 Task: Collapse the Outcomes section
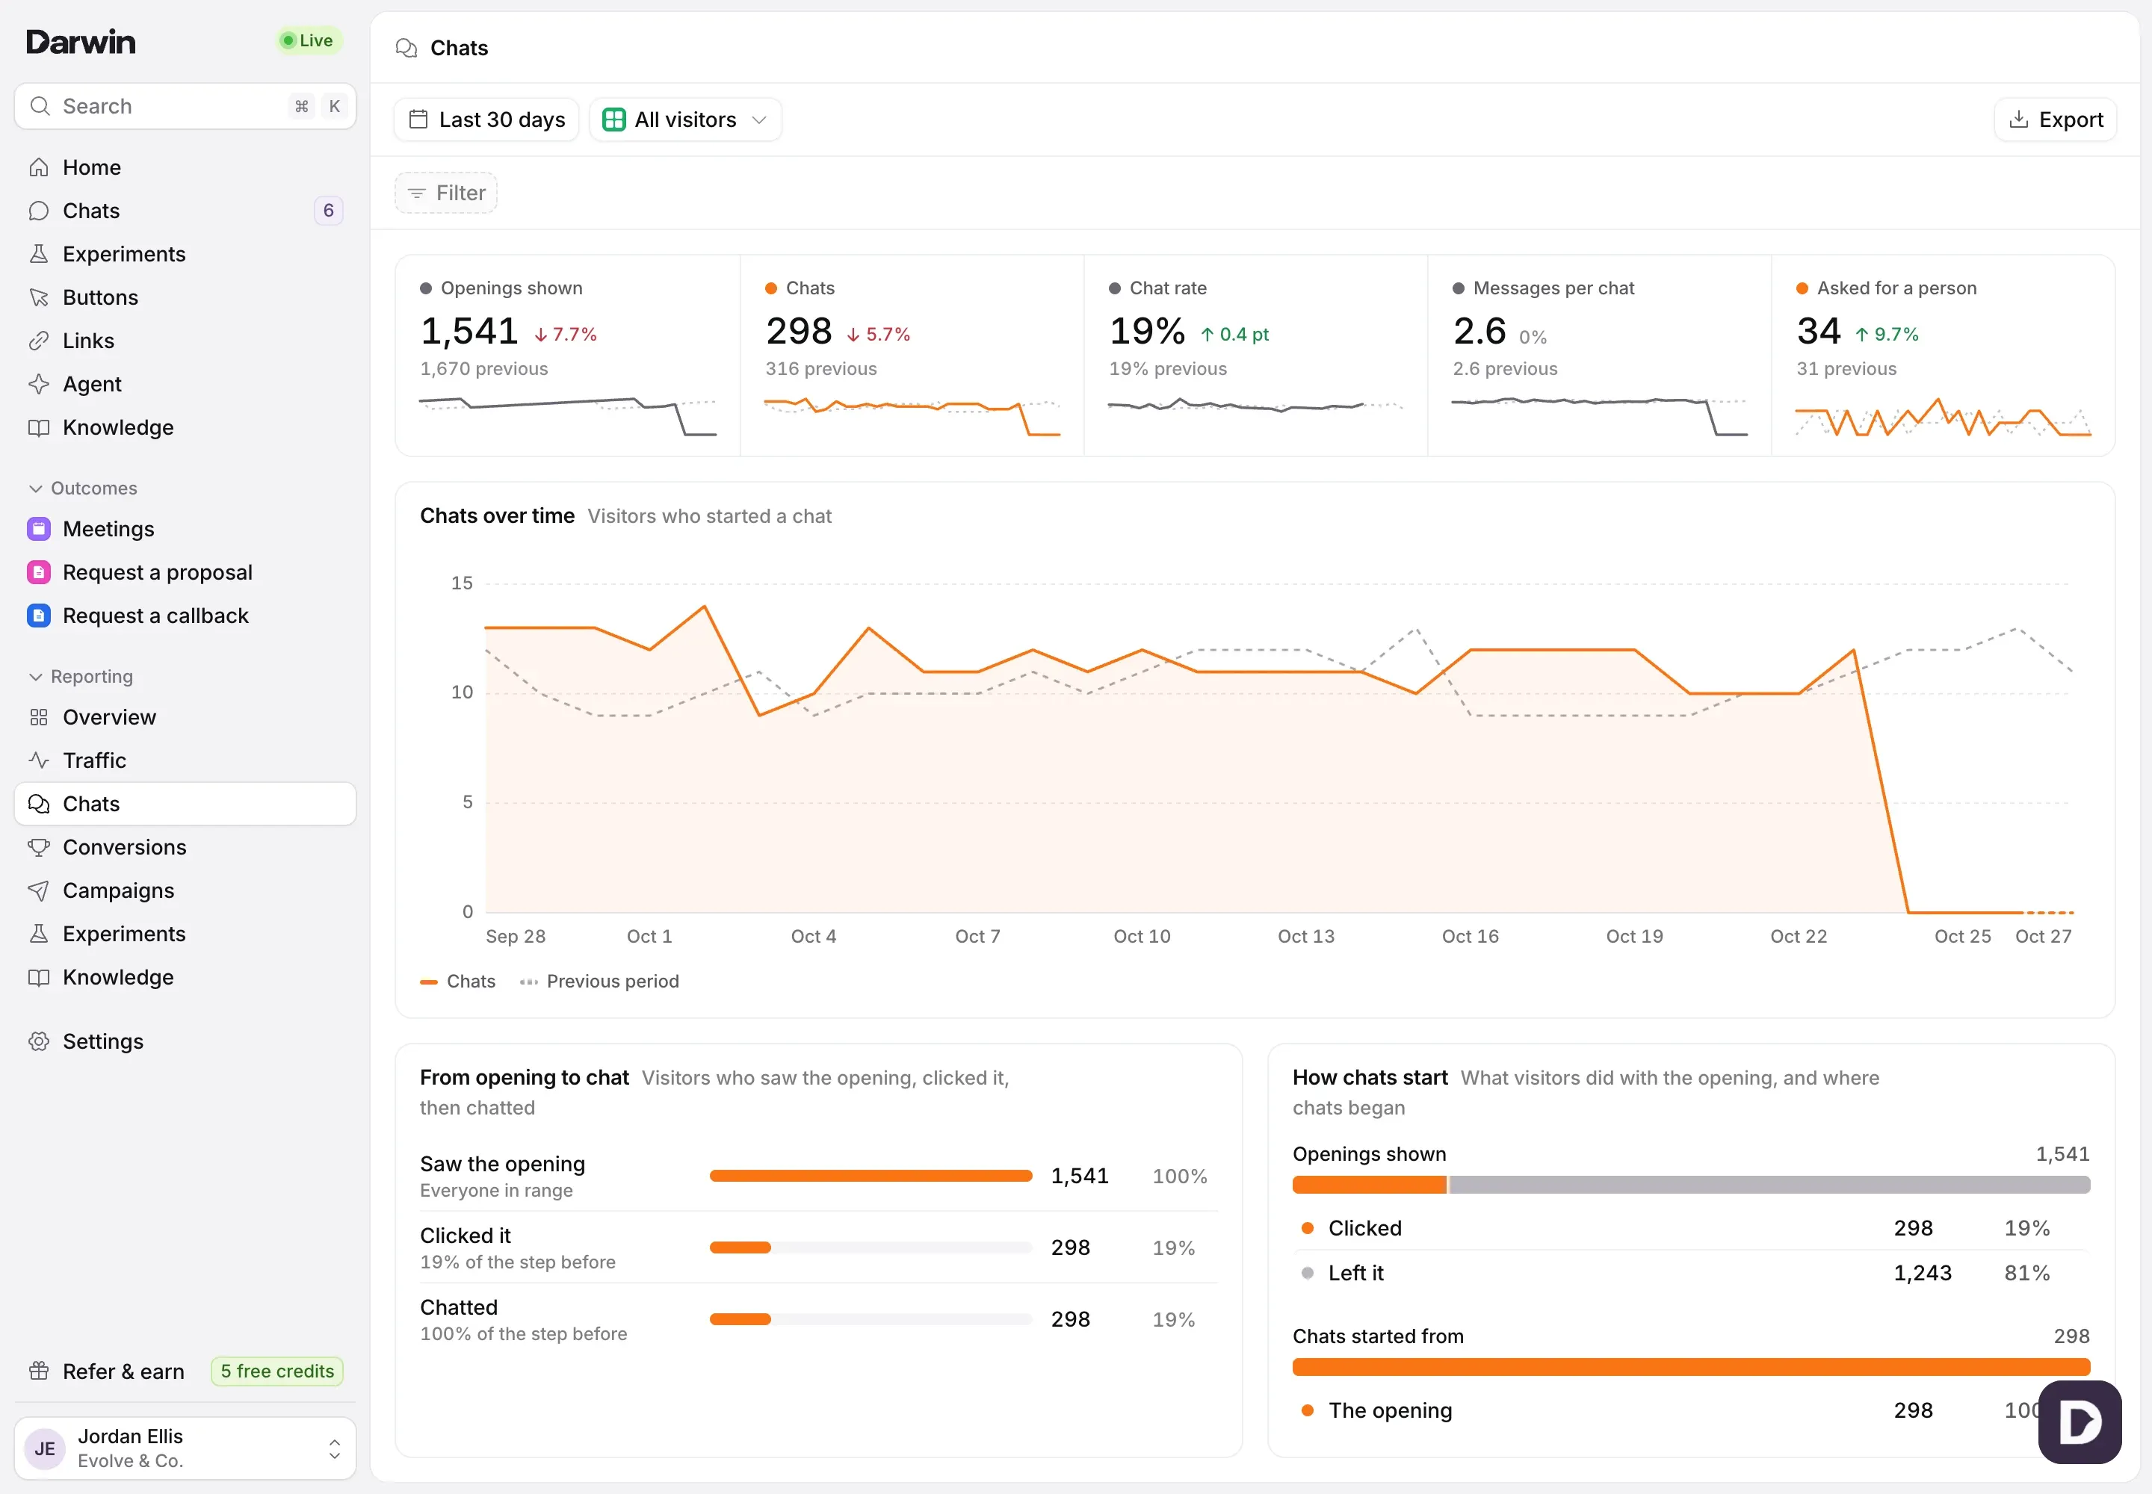click(84, 489)
